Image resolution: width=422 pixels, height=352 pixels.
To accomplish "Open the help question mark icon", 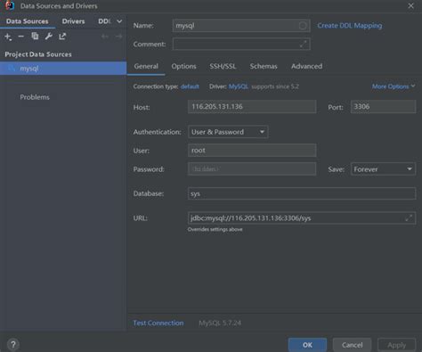I will point(13,345).
